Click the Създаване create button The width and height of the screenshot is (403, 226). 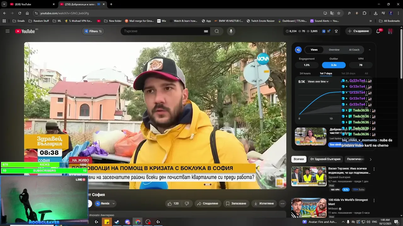[358, 31]
